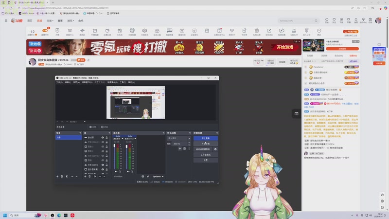
Task: Open the task checklist icon with red dot
Action: [219, 31]
